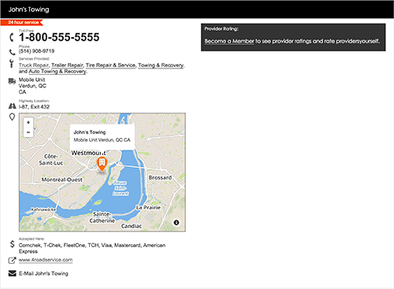Image resolution: width=394 pixels, height=289 pixels.
Task: Click the external link website icon
Action: pyautogui.click(x=12, y=260)
